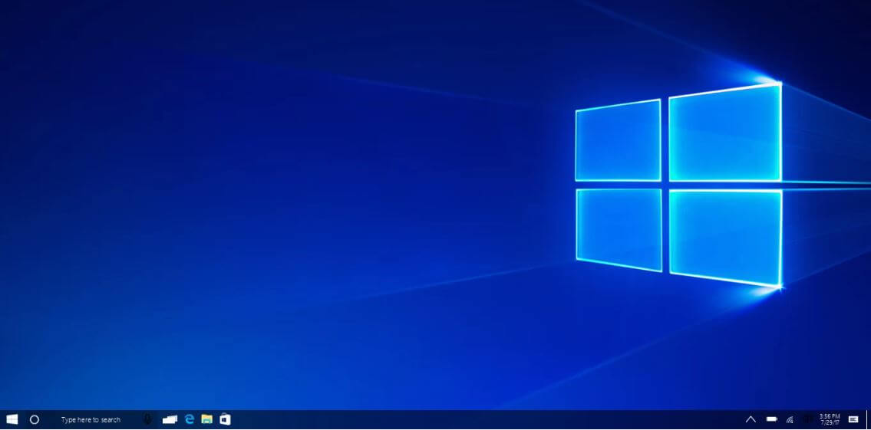Open the Windows Start menu

tap(12, 419)
